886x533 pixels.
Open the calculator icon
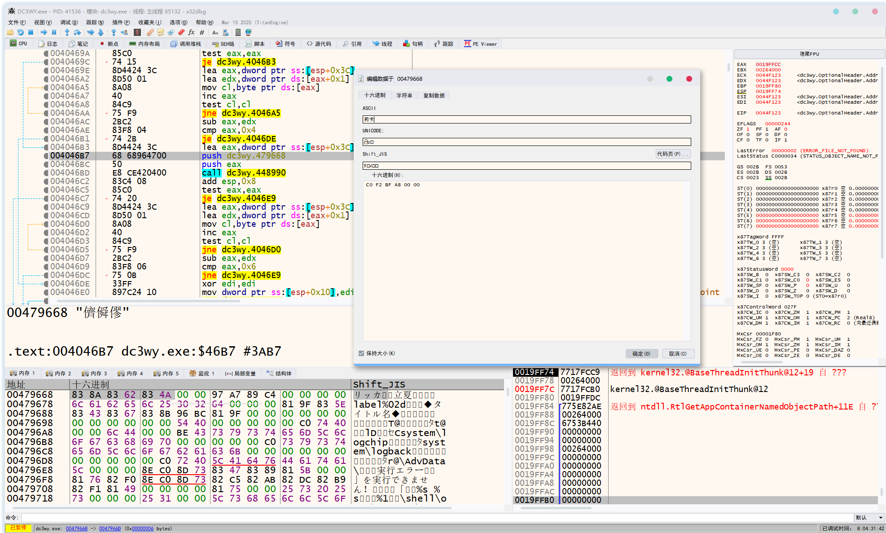(238, 32)
